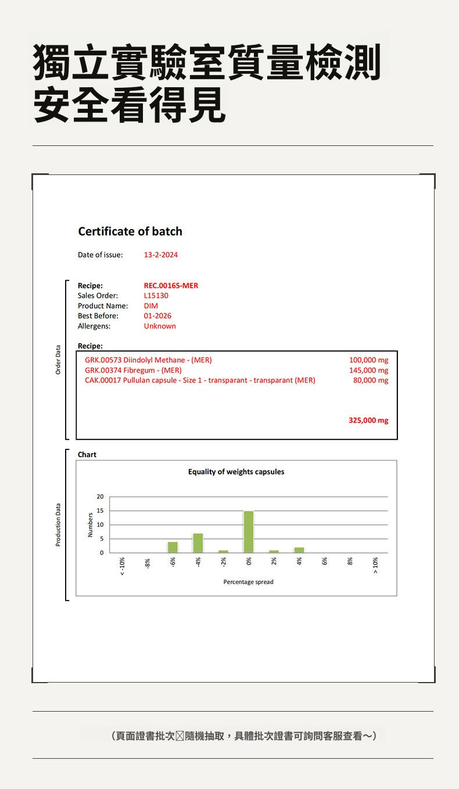Click the 'Equality of weights capsules' chart title

click(236, 472)
